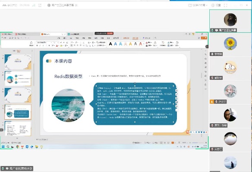The height and width of the screenshot is (172, 252).
Task: Expand the font color dropdown arrow
Action: (59, 46)
